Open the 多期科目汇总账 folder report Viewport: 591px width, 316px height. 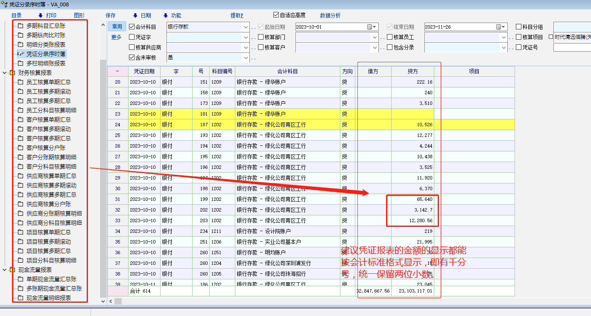pyautogui.click(x=46, y=26)
